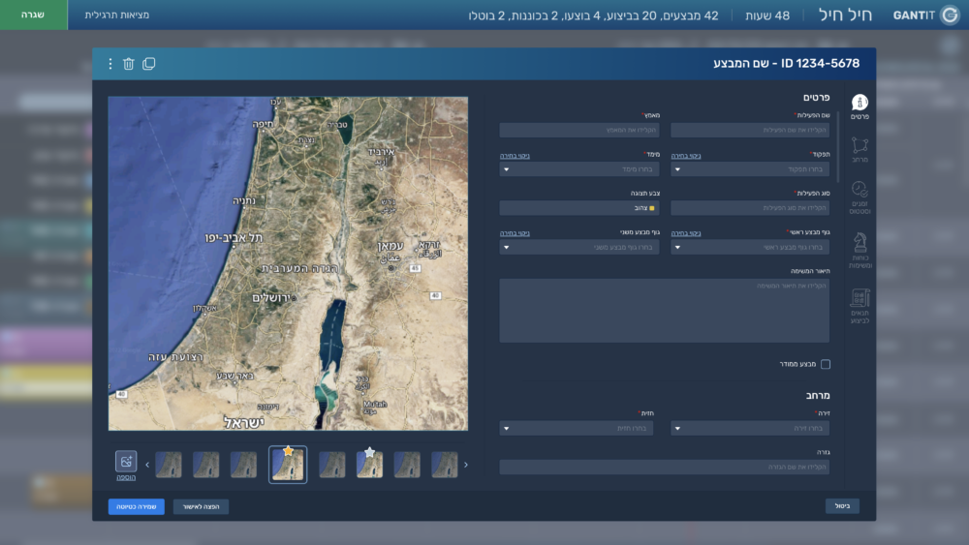The width and height of the screenshot is (969, 545).
Task: Open the three-dot more options menu
Action: point(110,64)
